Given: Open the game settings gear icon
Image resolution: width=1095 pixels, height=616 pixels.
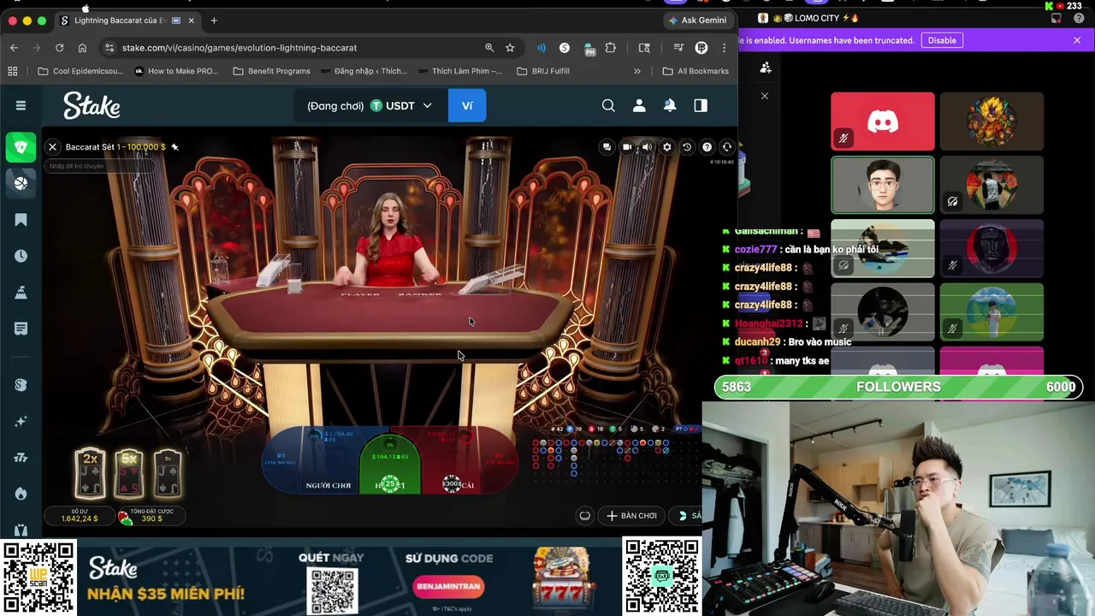Looking at the screenshot, I should coord(667,147).
